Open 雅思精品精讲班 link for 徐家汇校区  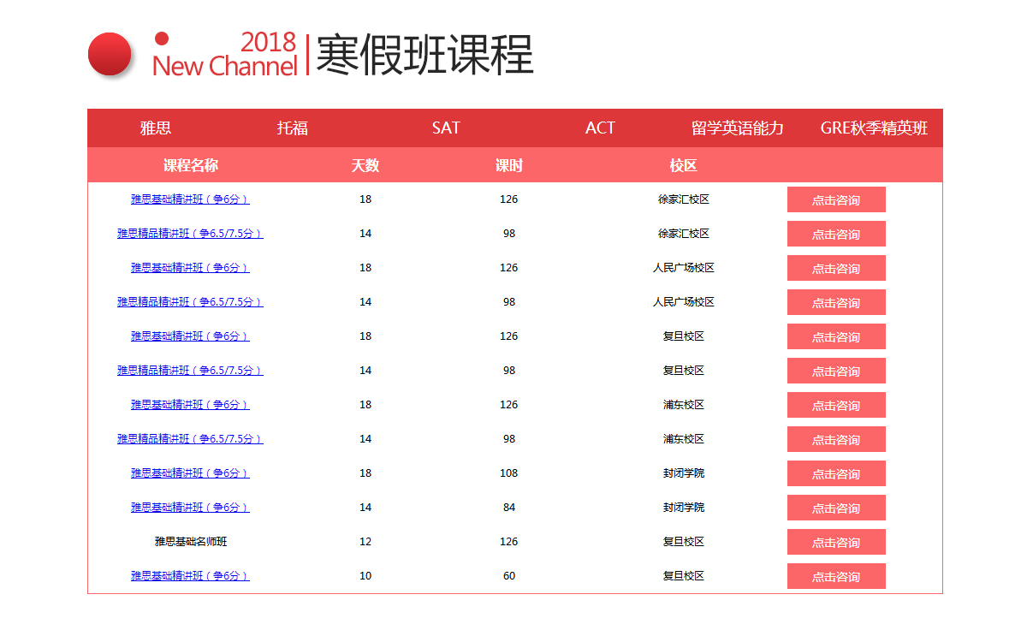tap(190, 234)
